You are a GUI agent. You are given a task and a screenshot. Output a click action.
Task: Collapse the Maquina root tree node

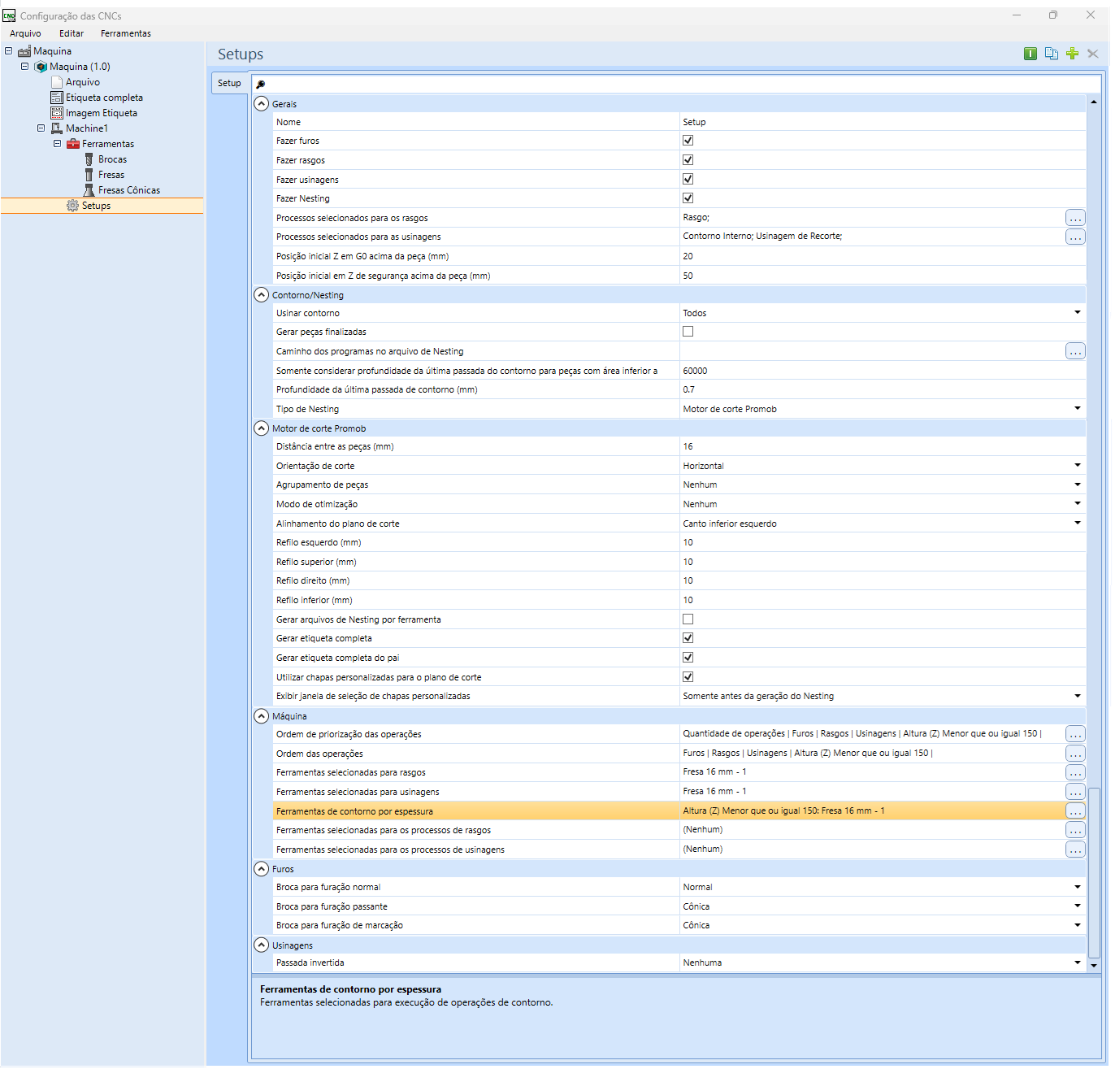coord(9,50)
